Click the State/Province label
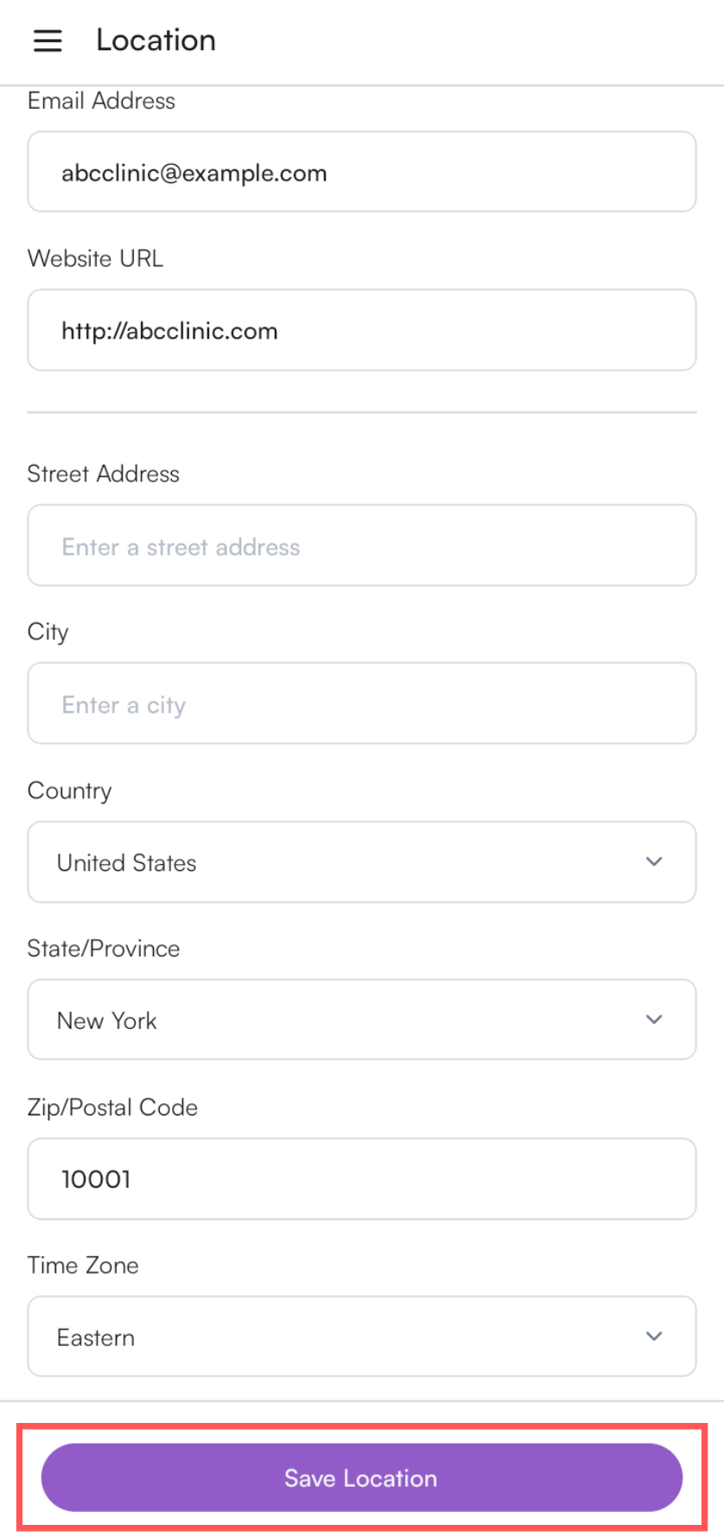 click(x=104, y=949)
